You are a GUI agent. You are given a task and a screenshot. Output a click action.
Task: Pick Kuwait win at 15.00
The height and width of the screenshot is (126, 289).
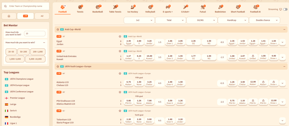pyautogui.click(x=149, y=57)
